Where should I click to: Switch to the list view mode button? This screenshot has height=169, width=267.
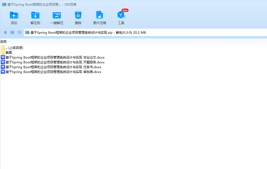point(19,32)
